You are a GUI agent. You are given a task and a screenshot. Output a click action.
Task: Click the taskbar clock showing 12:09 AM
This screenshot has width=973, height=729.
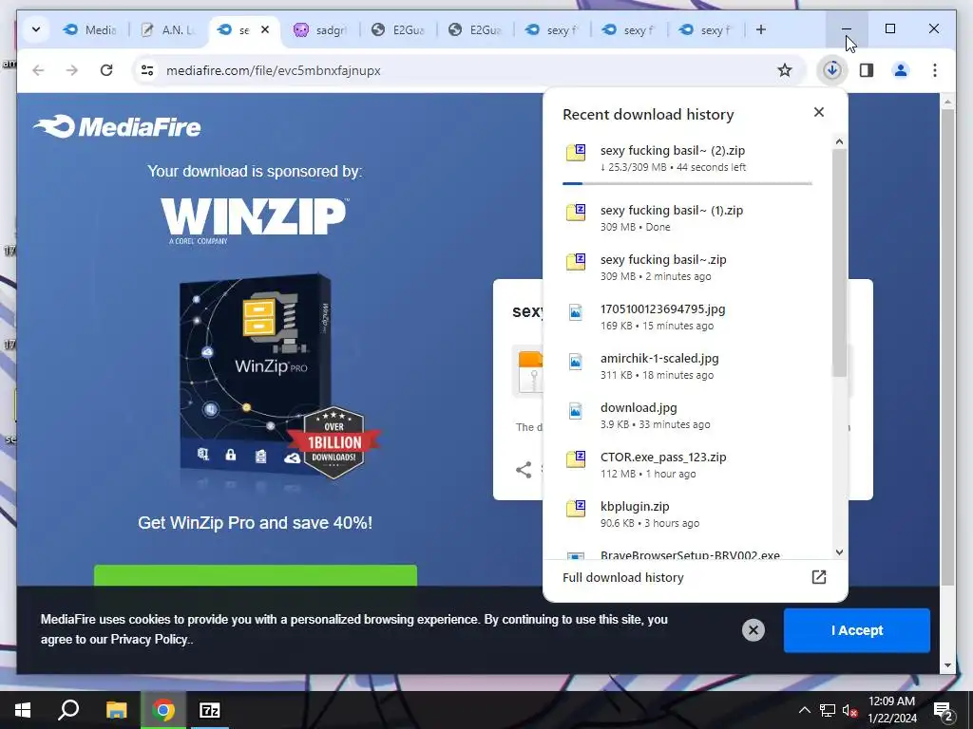pos(891,710)
